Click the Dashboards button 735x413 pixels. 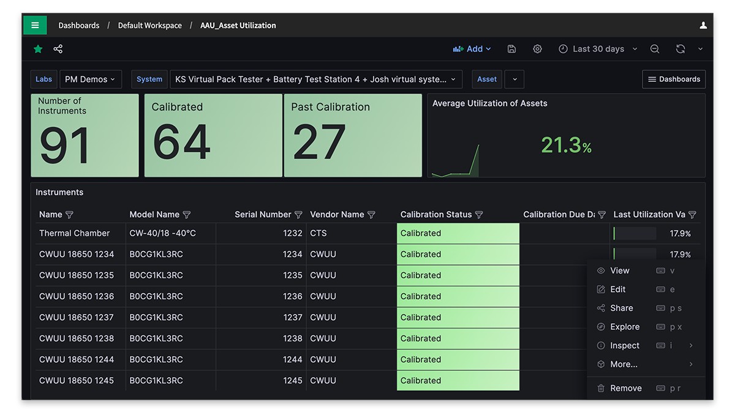click(x=674, y=79)
